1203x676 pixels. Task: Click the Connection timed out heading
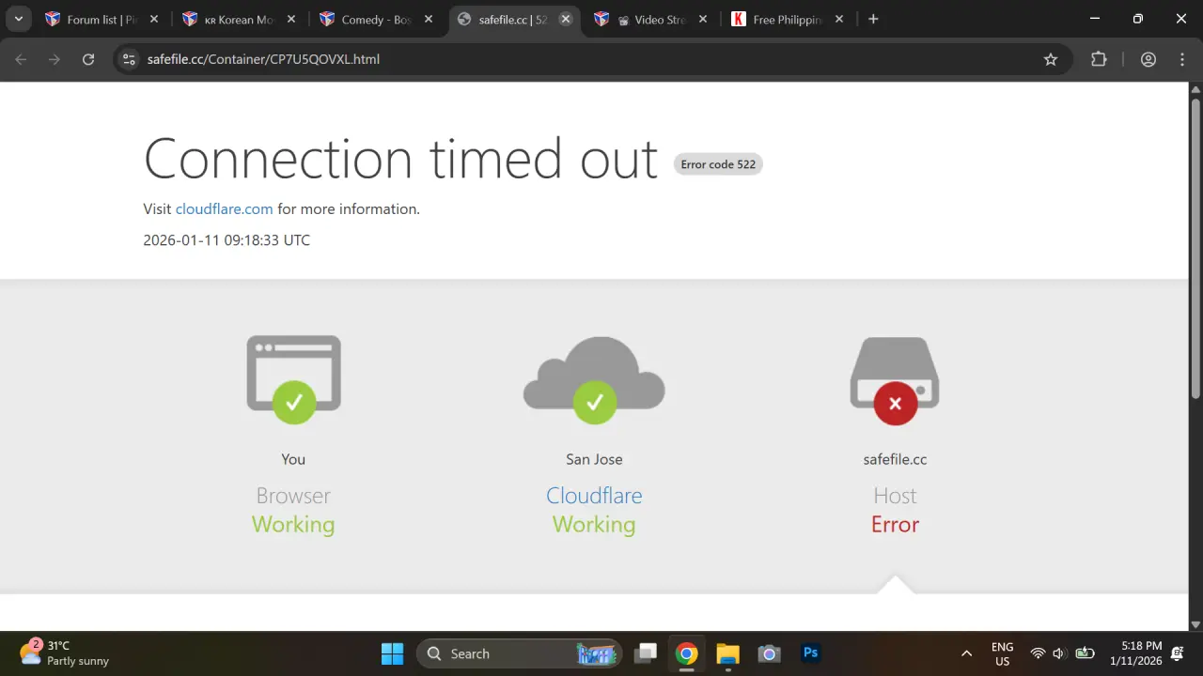[400, 158]
